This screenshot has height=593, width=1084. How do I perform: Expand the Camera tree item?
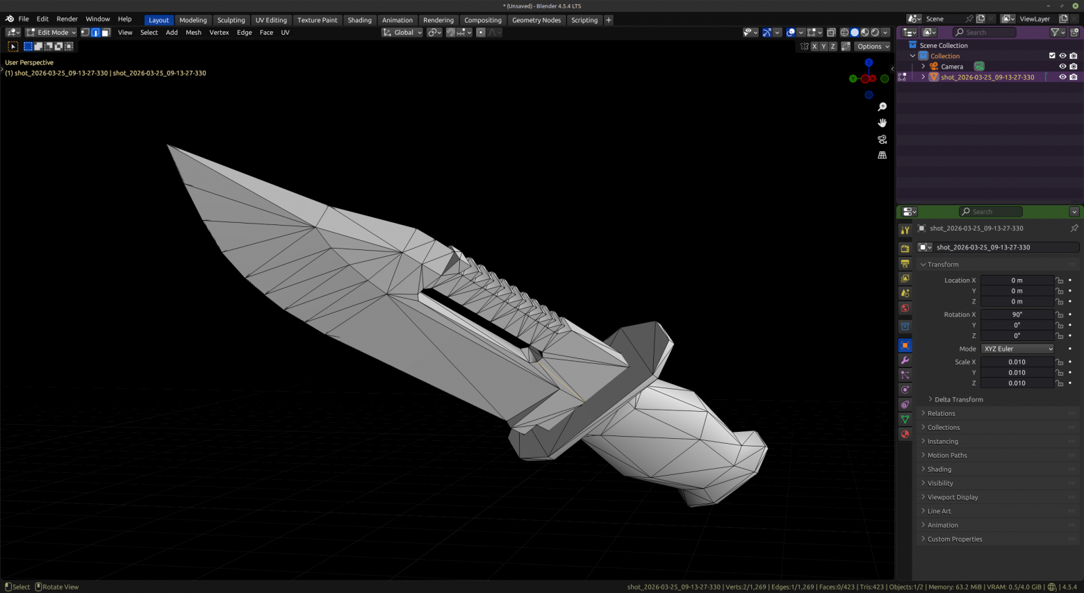pyautogui.click(x=923, y=67)
